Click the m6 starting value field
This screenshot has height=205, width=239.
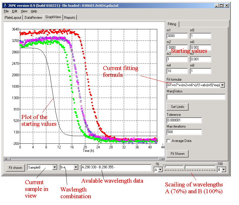click(x=201, y=48)
